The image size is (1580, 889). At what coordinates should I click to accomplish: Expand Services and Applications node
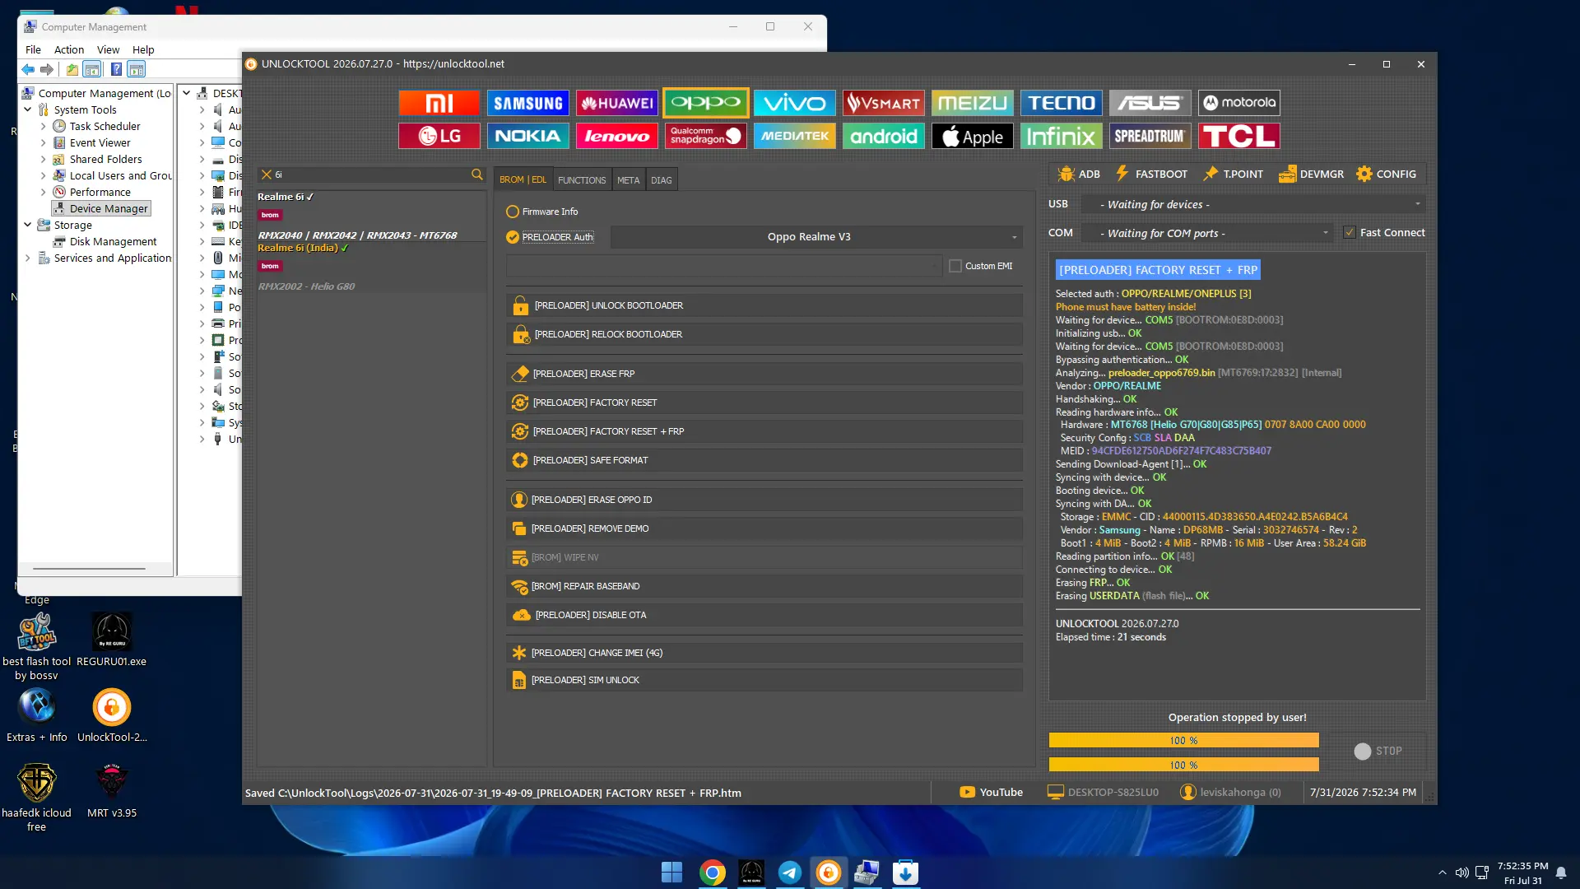28,258
